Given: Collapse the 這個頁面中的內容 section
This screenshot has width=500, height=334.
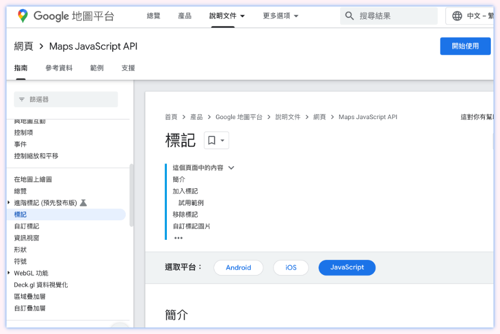Looking at the screenshot, I should [231, 168].
